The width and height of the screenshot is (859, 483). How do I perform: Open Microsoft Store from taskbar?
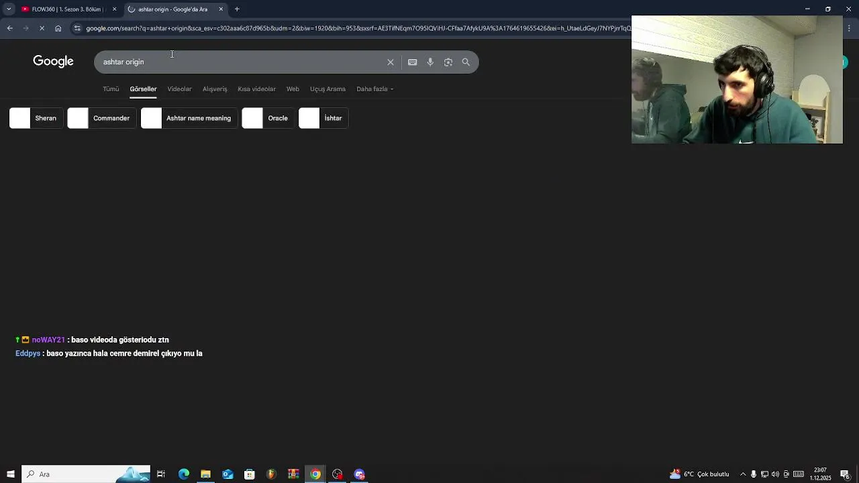pyautogui.click(x=250, y=474)
